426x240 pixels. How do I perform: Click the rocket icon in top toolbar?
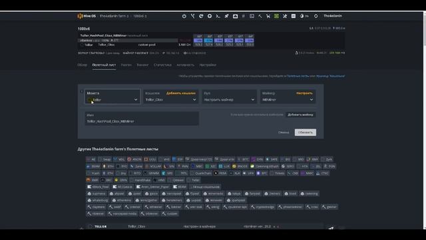226,16
